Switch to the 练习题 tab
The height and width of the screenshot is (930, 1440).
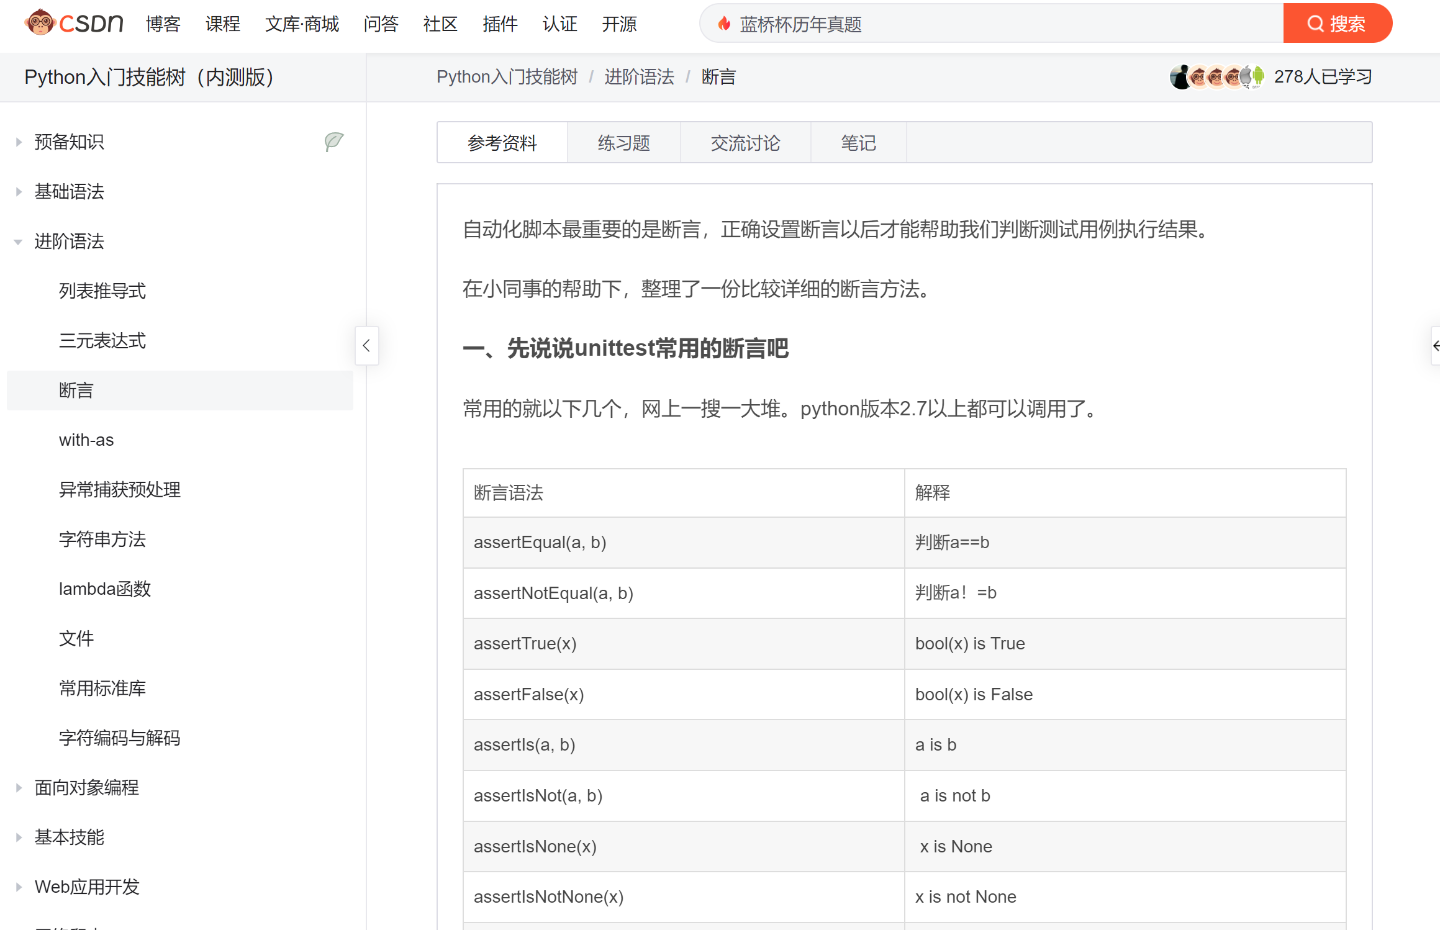click(x=623, y=143)
